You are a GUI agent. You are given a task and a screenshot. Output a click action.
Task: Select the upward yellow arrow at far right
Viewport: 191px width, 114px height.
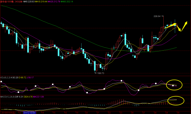point(184,26)
